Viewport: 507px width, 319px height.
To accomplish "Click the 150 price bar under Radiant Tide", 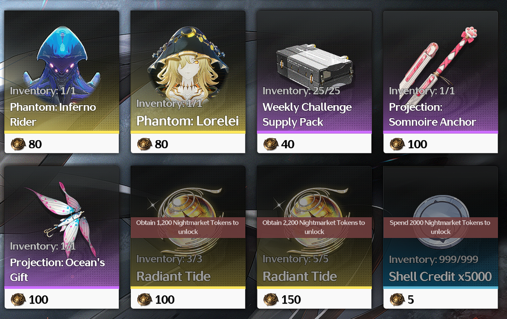I will (x=314, y=299).
